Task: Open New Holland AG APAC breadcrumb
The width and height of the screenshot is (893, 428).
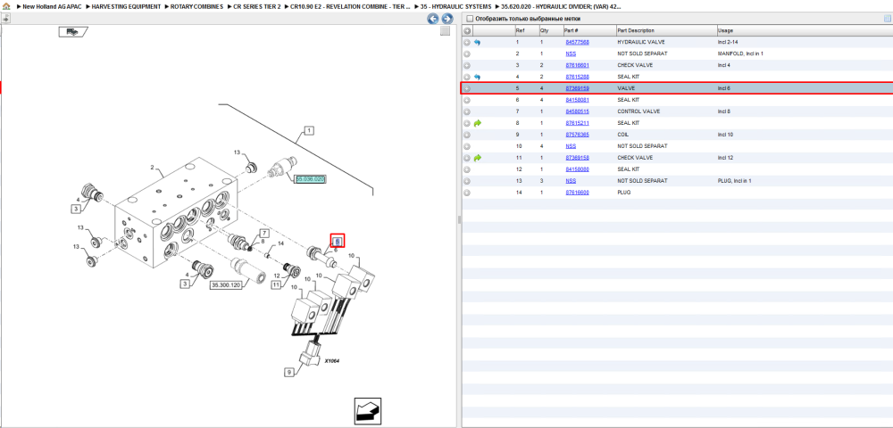Action: 53,6
